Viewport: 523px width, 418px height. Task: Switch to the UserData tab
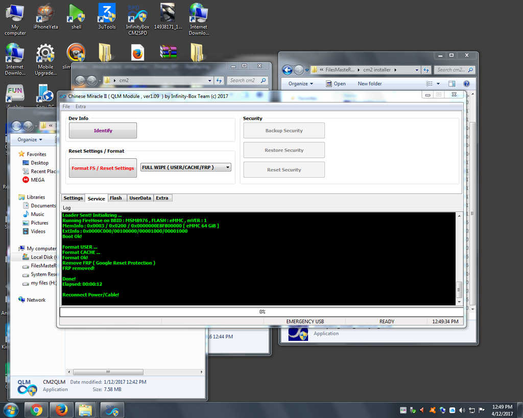coord(140,198)
